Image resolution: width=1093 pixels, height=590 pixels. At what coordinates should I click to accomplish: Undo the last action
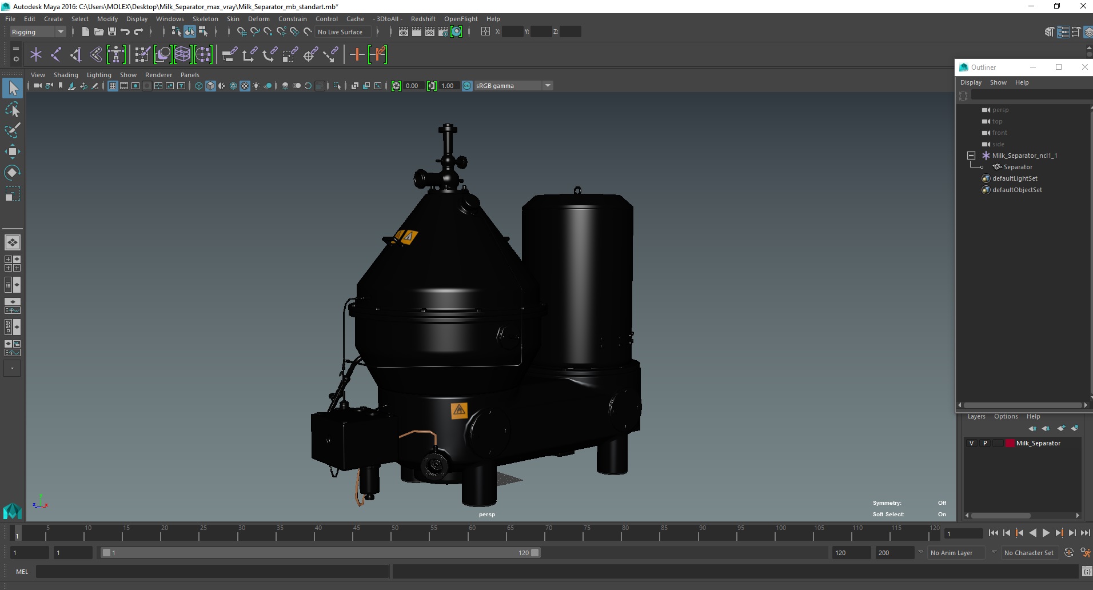pyautogui.click(x=125, y=31)
